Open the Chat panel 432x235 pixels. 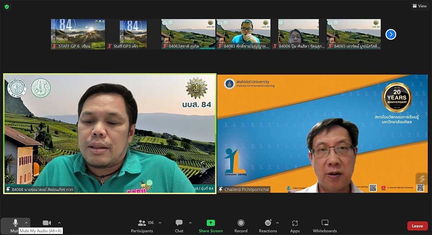[179, 223]
